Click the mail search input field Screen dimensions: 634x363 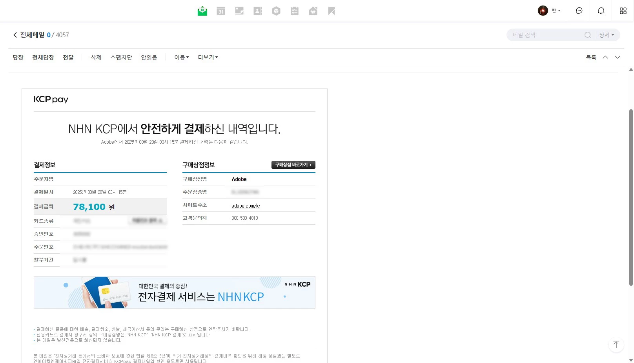pyautogui.click(x=547, y=35)
